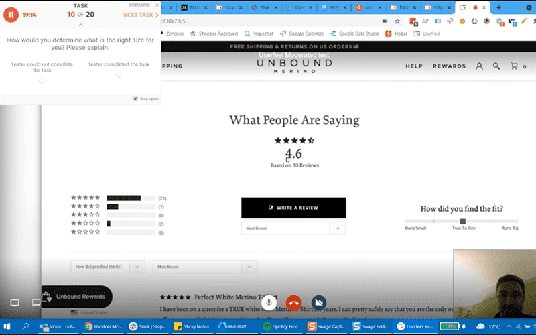The height and width of the screenshot is (335, 536).
Task: Click the weather cloud icon in tray
Action: [x=480, y=326]
